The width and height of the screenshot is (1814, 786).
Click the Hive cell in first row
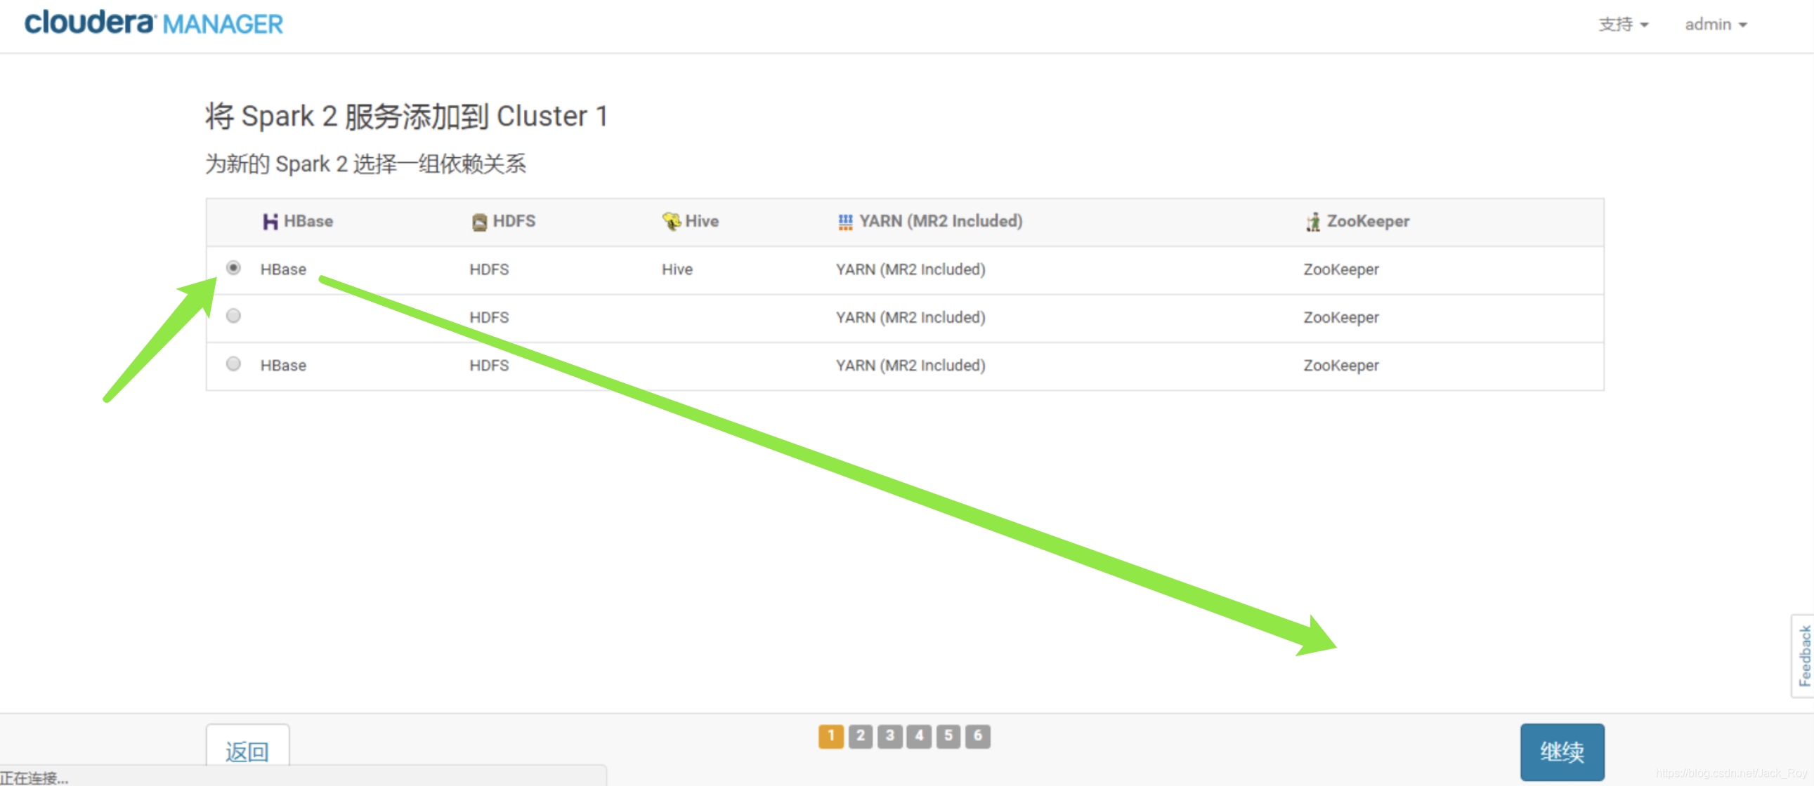(x=677, y=269)
